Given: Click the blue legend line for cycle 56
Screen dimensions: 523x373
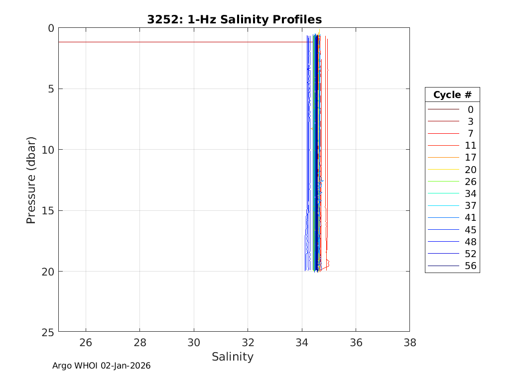Looking at the screenshot, I should 443,266.
